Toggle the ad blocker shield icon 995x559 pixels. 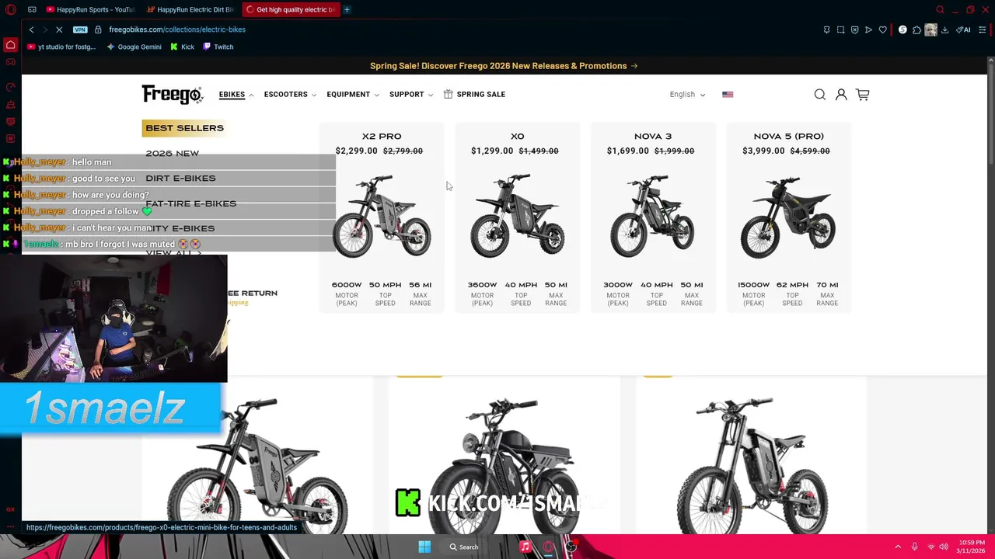[x=854, y=30]
